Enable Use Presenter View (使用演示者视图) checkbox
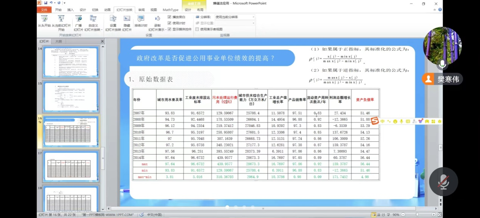Viewport: 480px width, 218px height. click(x=197, y=29)
